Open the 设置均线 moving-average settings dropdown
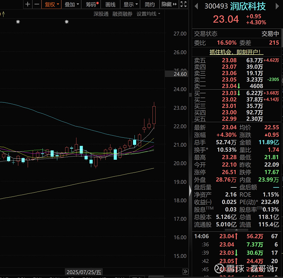The width and height of the screenshot is (283, 278). point(148,14)
